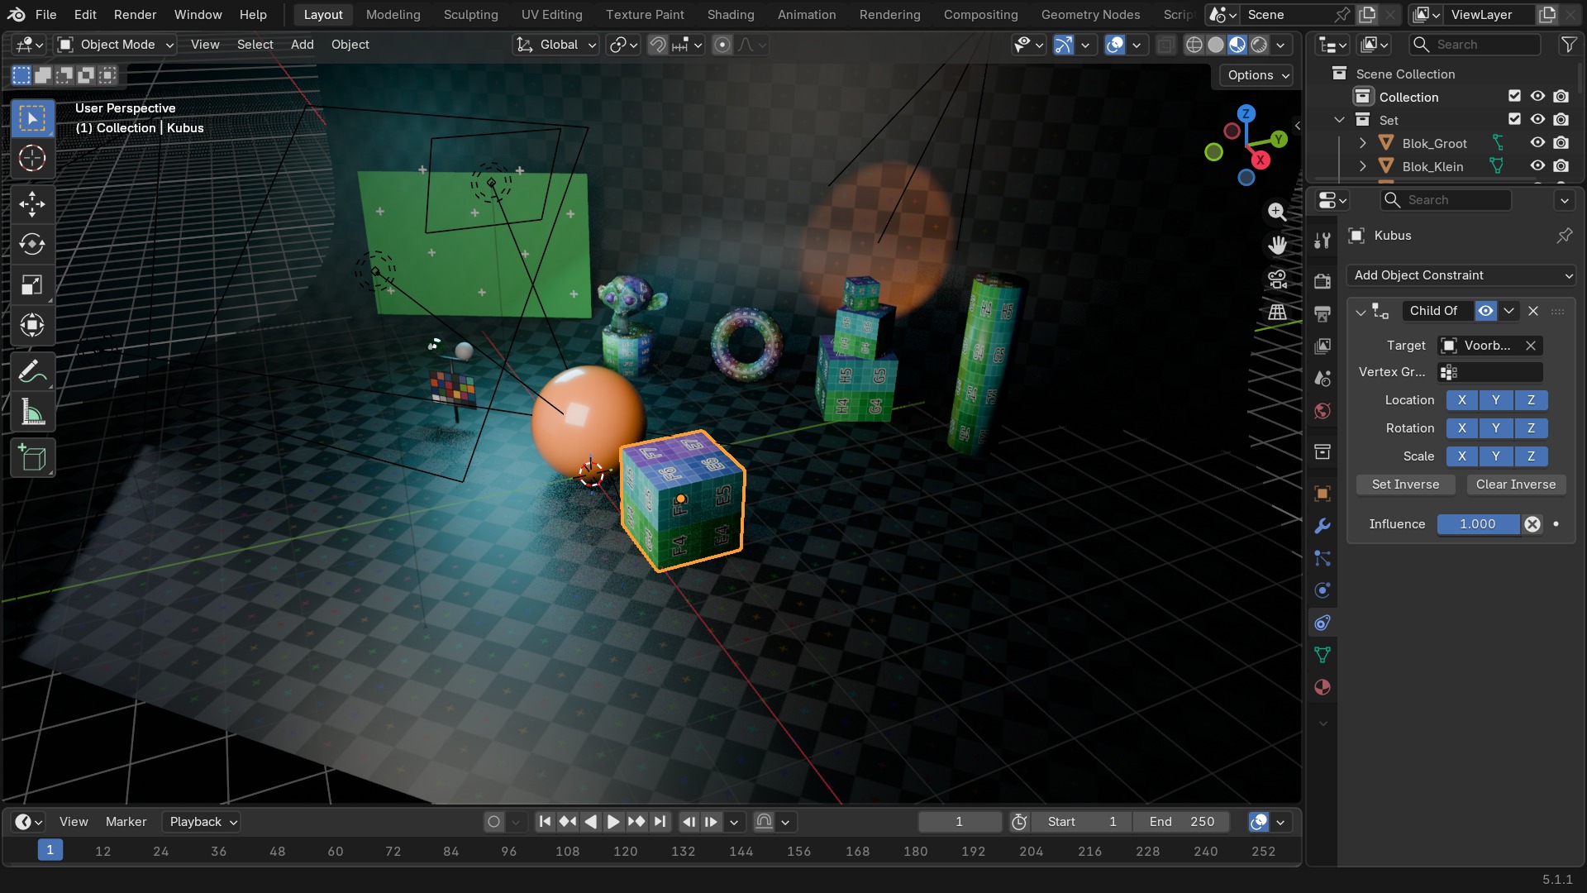This screenshot has height=893, width=1587.
Task: Open the Material properties tab
Action: [x=1322, y=687]
